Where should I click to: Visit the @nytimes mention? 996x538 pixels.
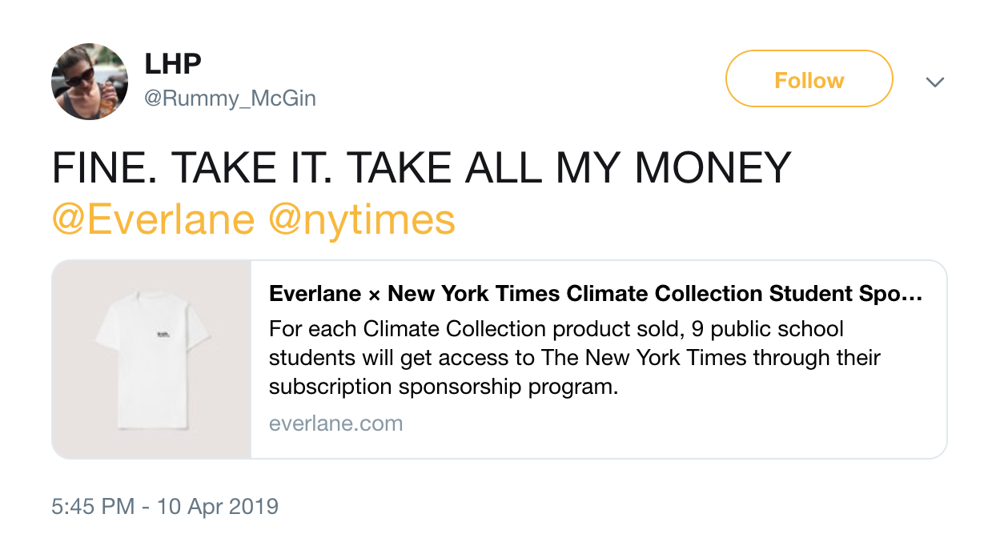[x=362, y=219]
